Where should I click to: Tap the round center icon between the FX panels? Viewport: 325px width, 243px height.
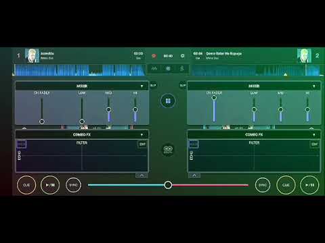pos(168,149)
